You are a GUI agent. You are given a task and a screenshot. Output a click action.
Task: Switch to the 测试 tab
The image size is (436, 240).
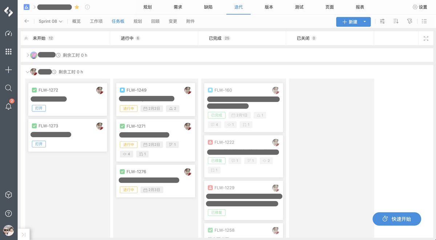pos(299,7)
